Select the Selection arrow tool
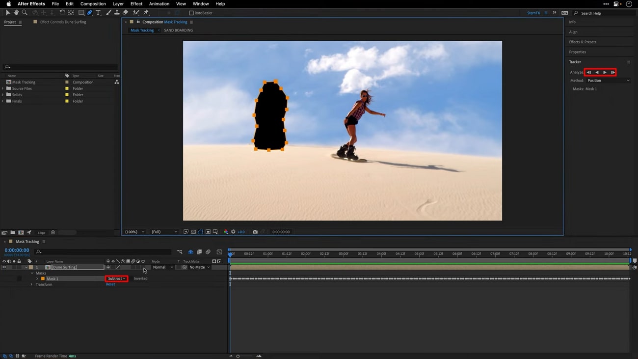Screen dimensions: 638x359 tap(8, 13)
